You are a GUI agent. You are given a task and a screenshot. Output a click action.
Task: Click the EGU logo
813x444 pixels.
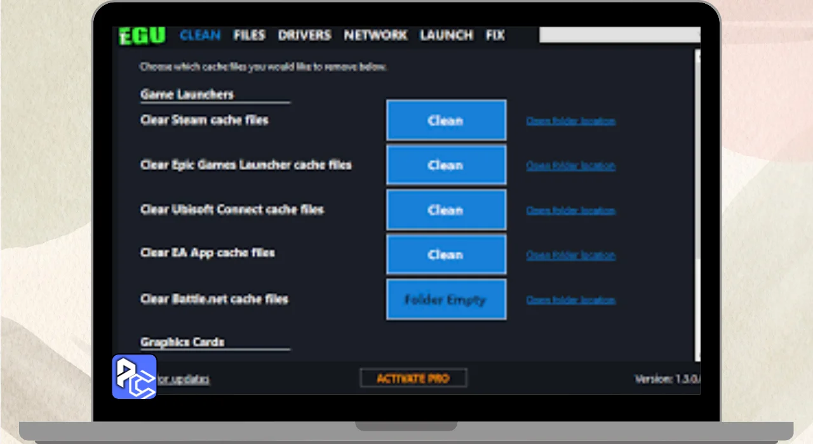[x=142, y=36]
